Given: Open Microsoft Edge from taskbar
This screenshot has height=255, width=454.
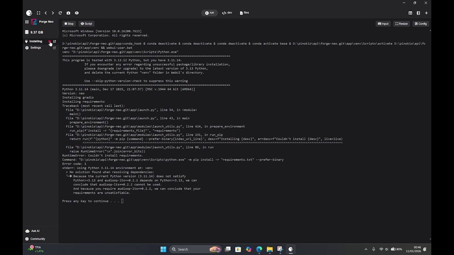Looking at the screenshot, I should click(x=259, y=249).
